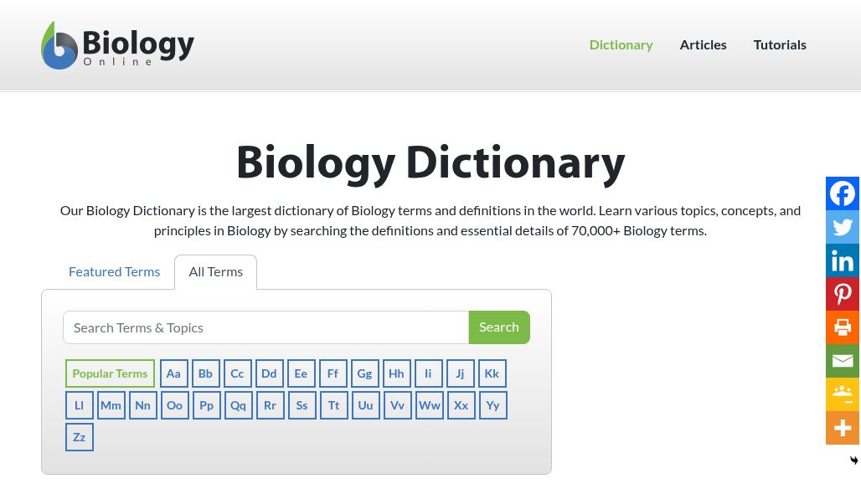
Task: Share page on Facebook icon
Action: pos(843,193)
